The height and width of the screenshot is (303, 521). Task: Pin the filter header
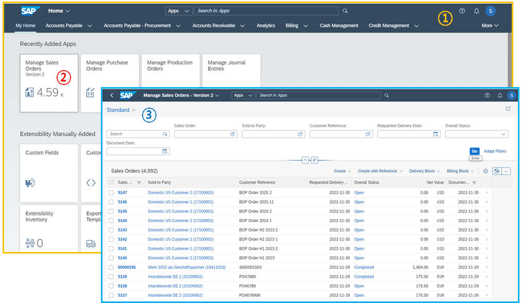[314, 160]
